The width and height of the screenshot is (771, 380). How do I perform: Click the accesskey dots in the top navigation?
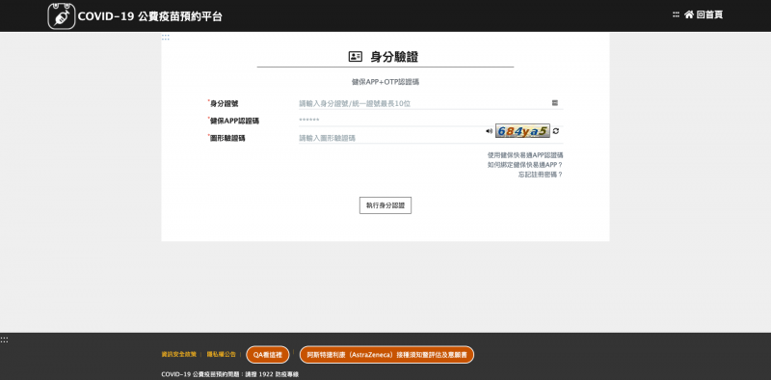pyautogui.click(x=677, y=14)
